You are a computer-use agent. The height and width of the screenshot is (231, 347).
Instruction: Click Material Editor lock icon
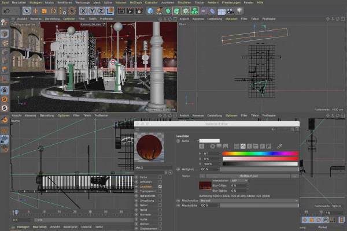tap(292, 129)
